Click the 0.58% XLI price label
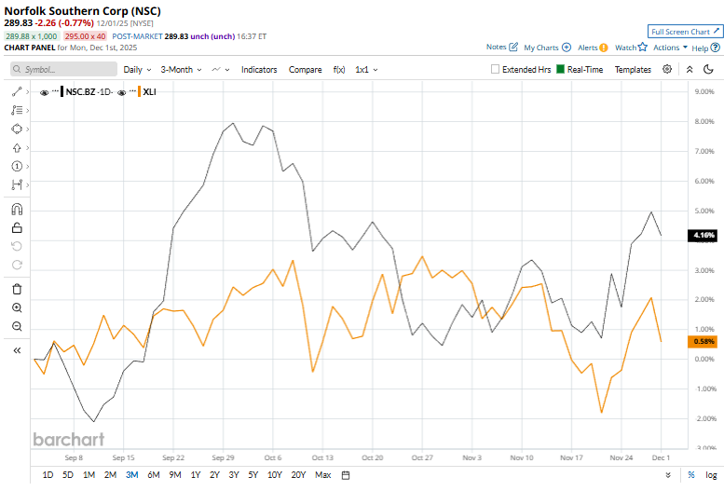Screen dimensions: 724x491 (704, 341)
